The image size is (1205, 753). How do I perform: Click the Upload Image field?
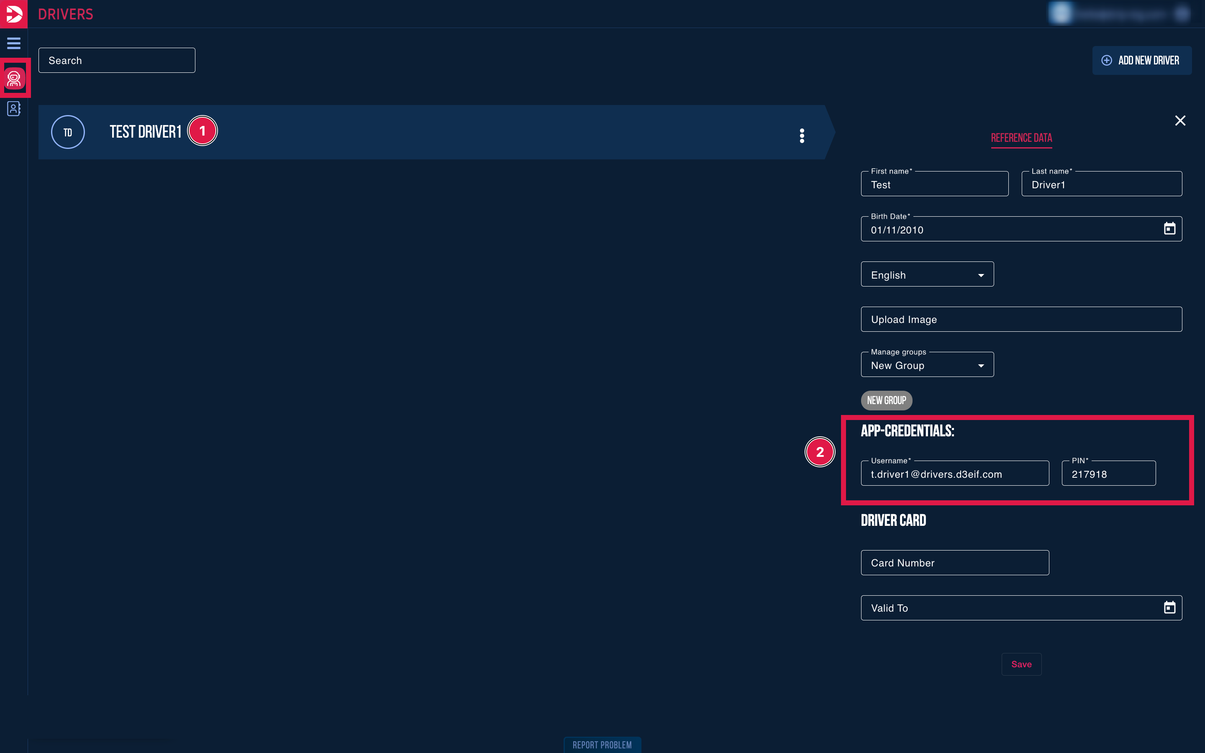[1021, 319]
